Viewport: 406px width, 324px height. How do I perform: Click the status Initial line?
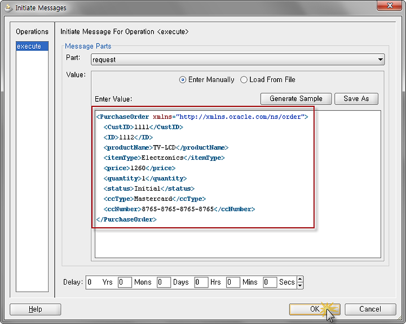pyautogui.click(x=149, y=188)
